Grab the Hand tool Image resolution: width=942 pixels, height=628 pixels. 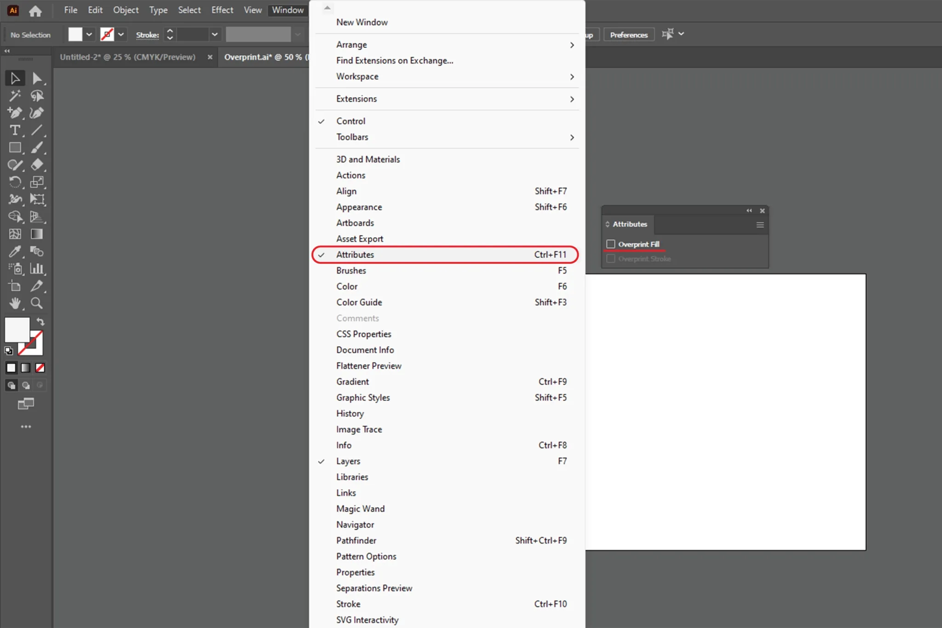pos(15,303)
